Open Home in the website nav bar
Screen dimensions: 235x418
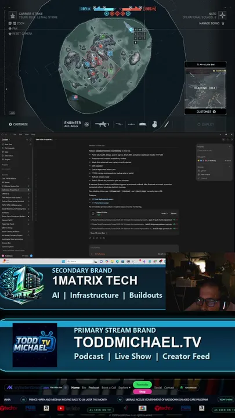pyautogui.click(x=75, y=388)
